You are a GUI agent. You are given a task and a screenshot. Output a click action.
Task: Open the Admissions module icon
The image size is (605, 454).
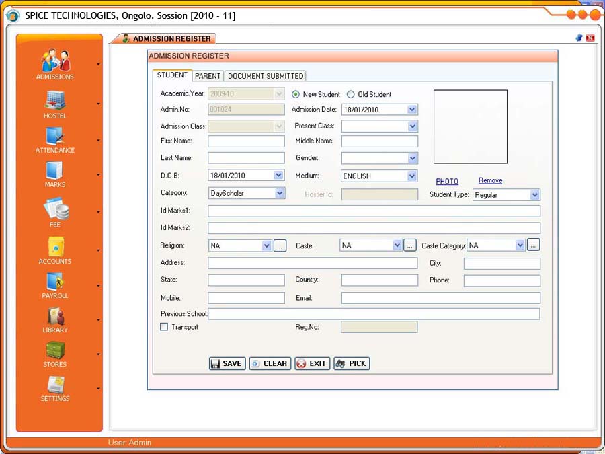pyautogui.click(x=55, y=61)
